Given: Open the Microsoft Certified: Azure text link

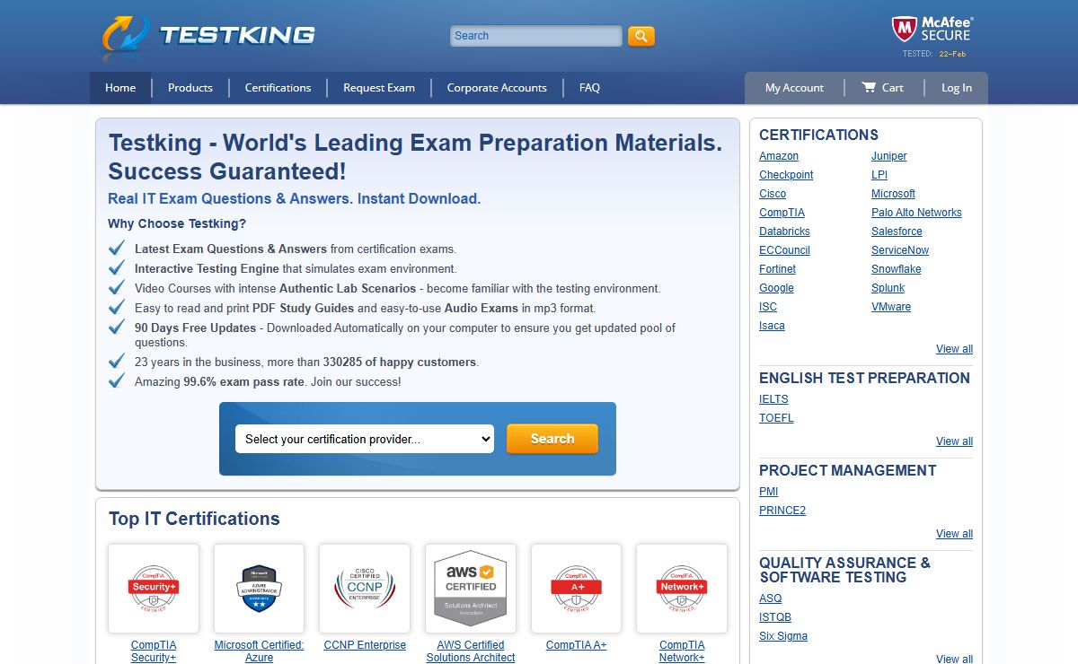Looking at the screenshot, I should [259, 651].
